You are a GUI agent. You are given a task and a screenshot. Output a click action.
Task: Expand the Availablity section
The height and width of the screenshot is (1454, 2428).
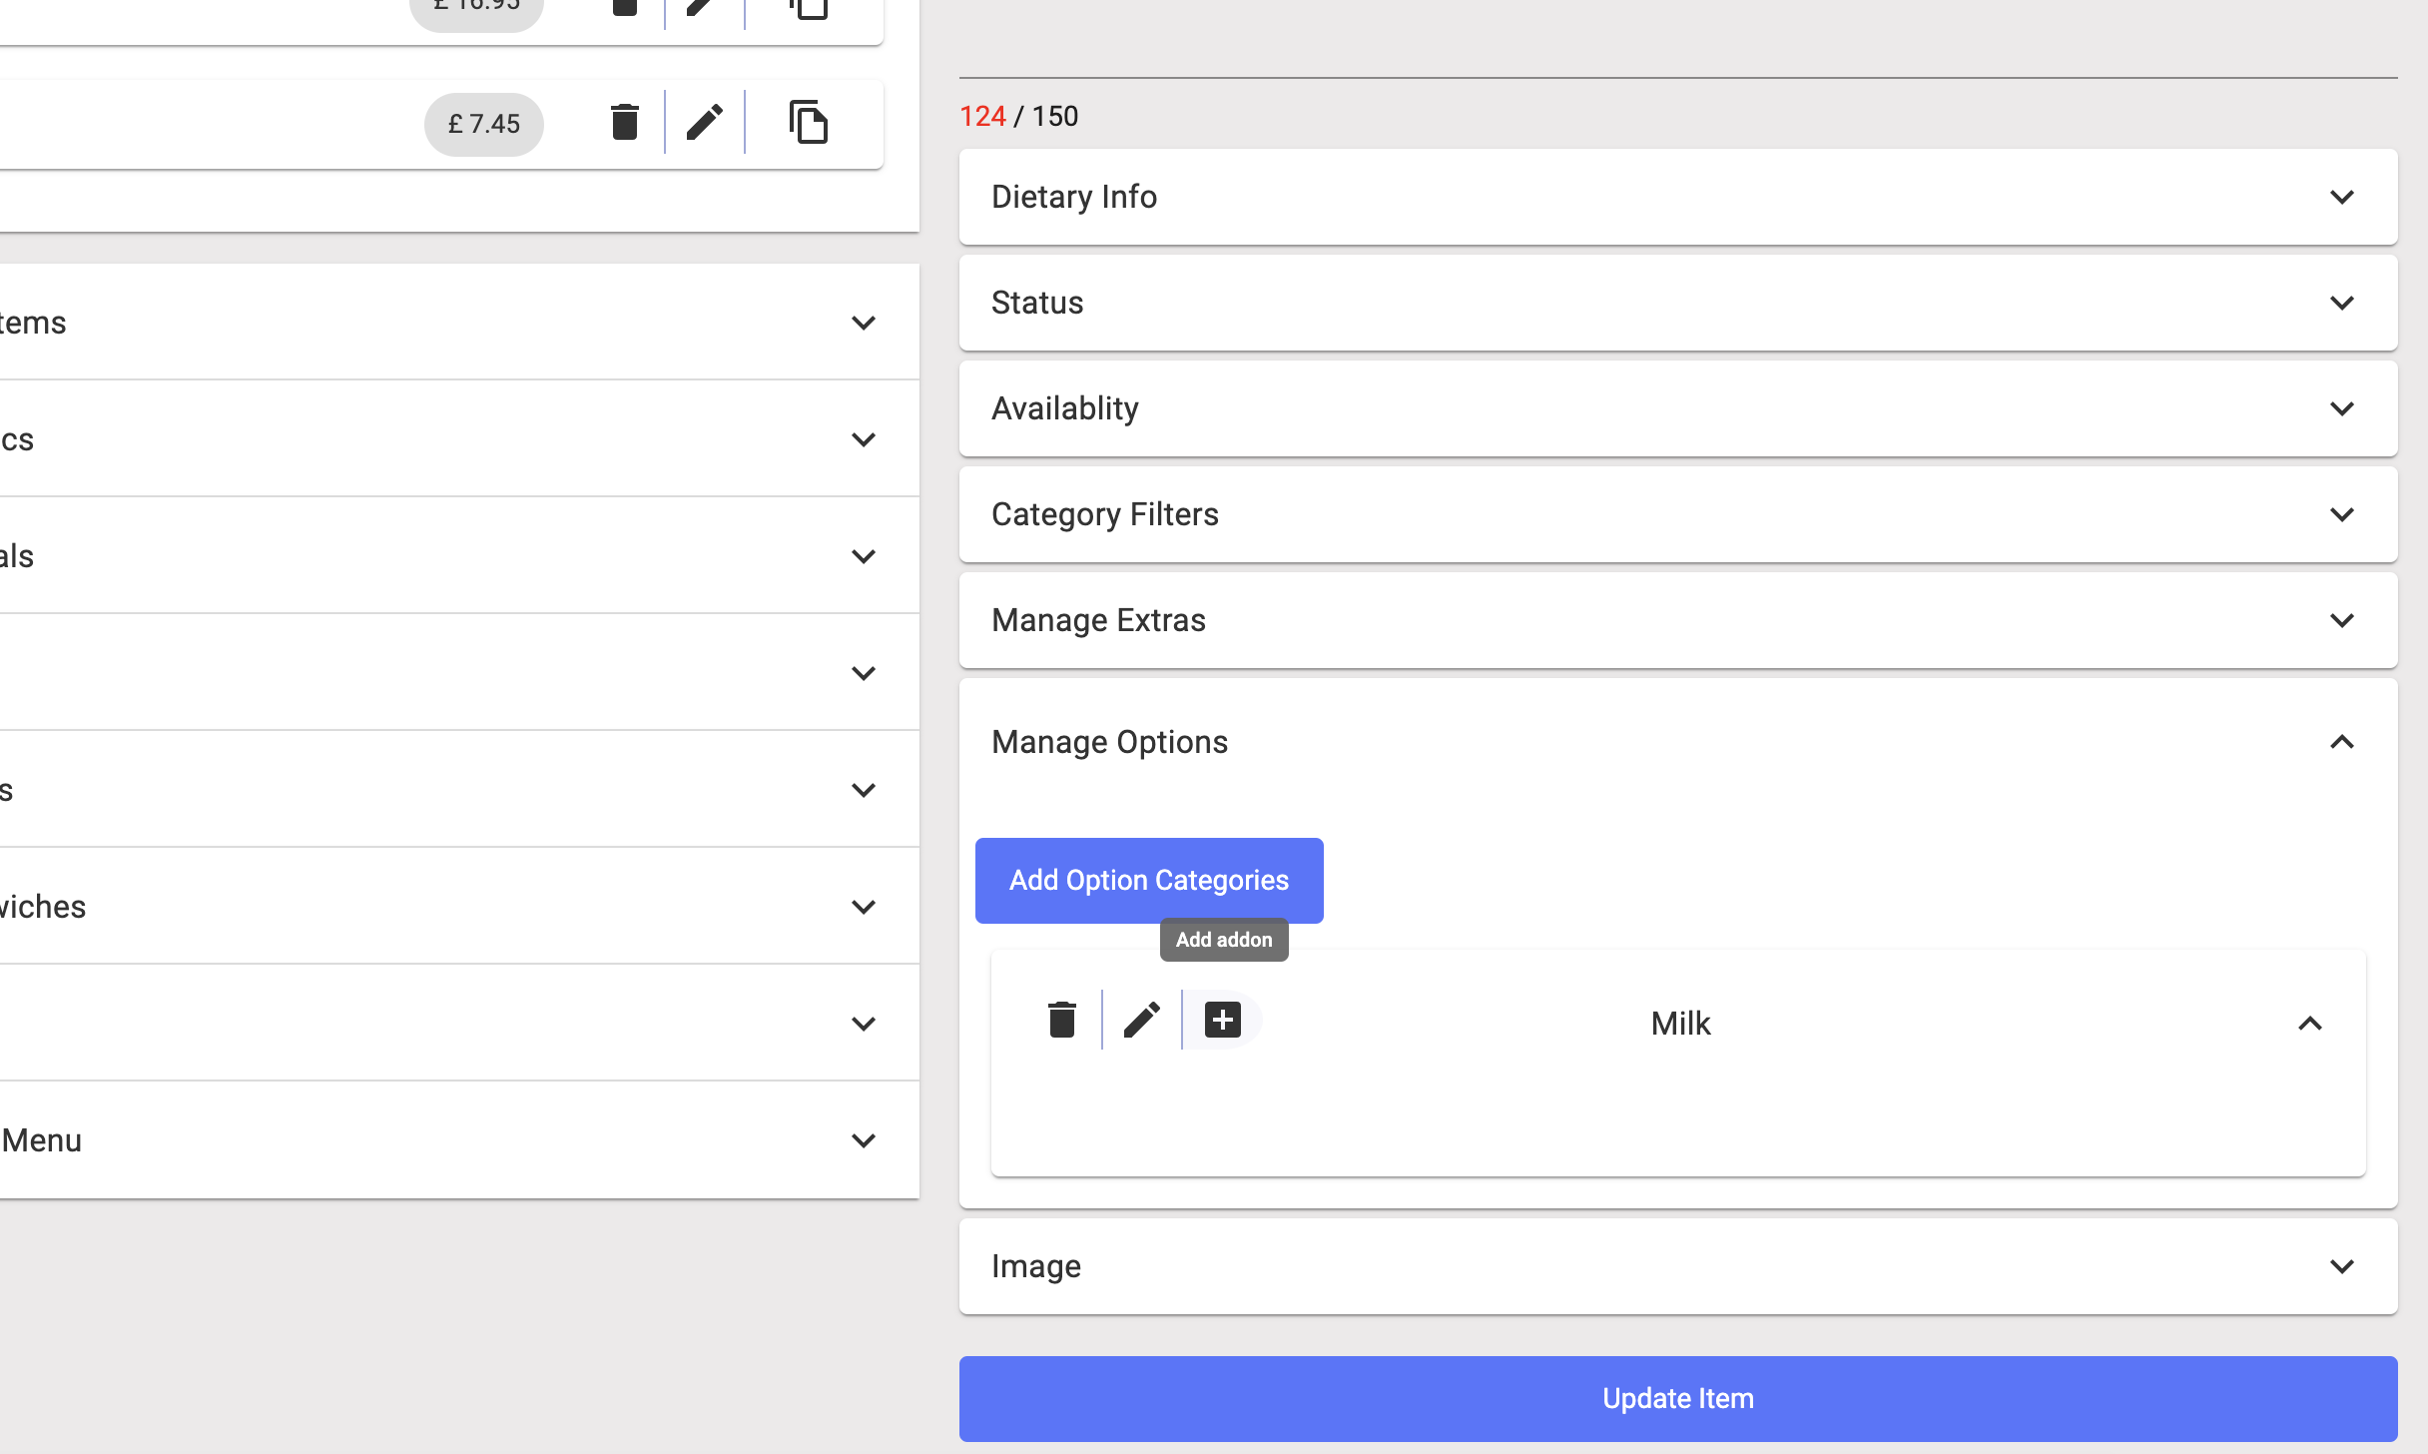coord(2341,408)
